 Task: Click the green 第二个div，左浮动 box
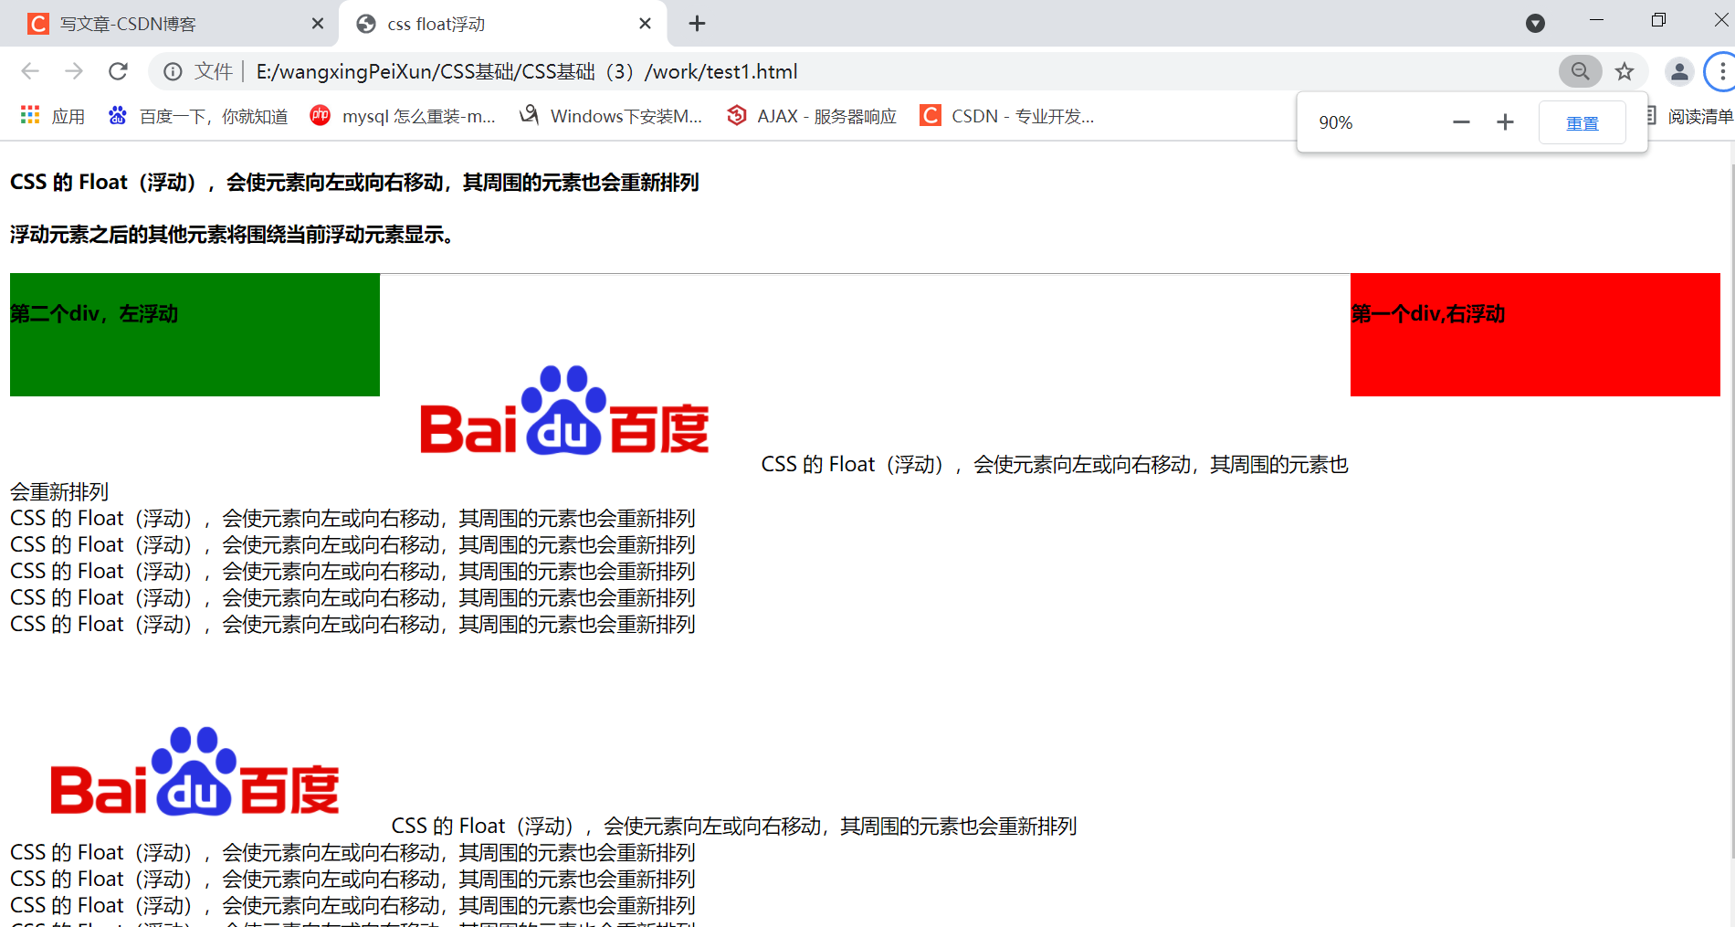point(195,334)
